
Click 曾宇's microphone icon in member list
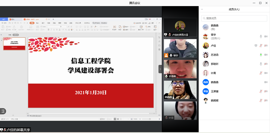261,36
